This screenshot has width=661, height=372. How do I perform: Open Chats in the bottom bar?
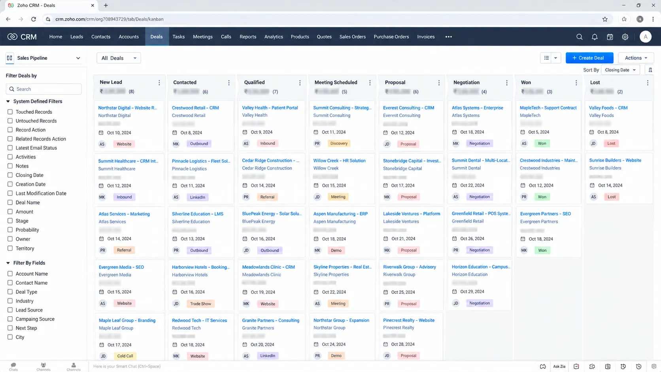coord(13,366)
